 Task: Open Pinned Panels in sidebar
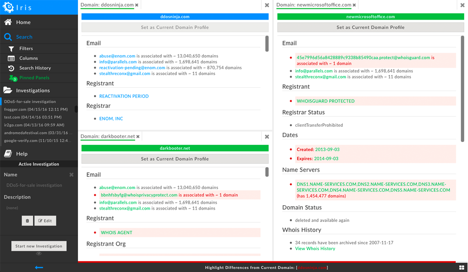[x=34, y=78]
